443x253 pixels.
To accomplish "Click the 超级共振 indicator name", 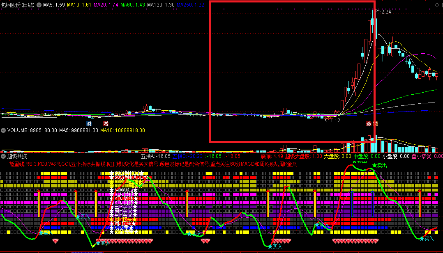I will [x=17, y=156].
